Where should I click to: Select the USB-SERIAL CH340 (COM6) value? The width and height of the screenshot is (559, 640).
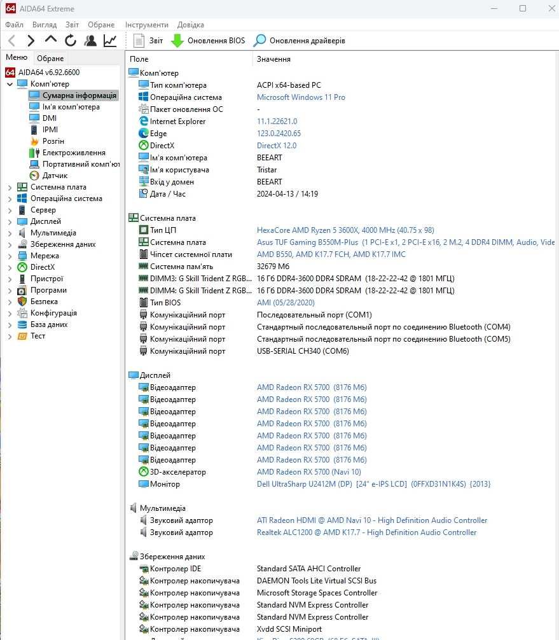coord(303,351)
